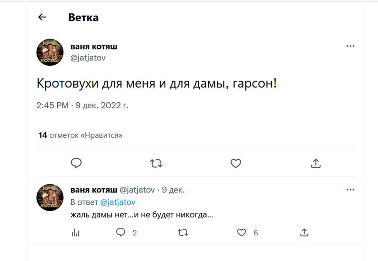Reply to the 'жаль дамы нет' tweet

point(121,233)
